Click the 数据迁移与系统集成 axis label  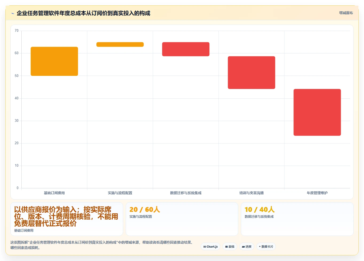tap(186, 193)
